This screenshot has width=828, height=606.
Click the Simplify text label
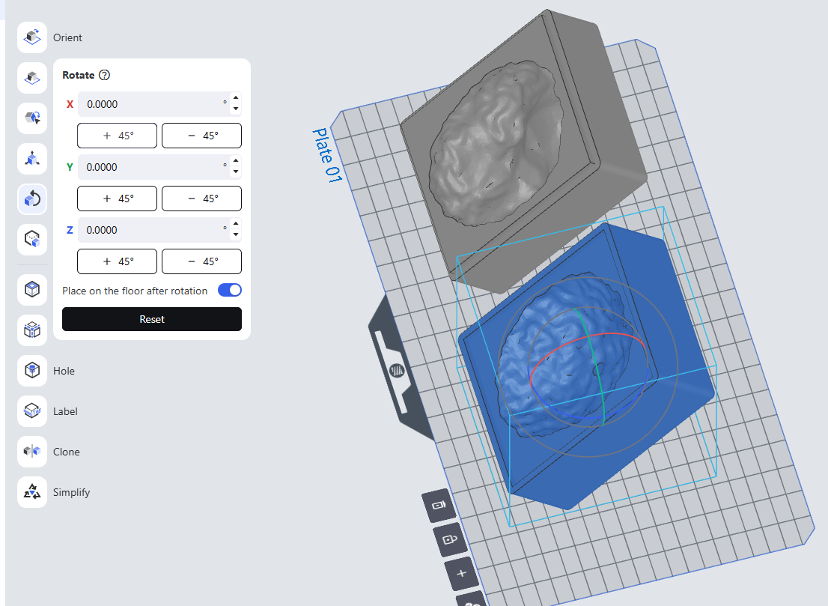click(x=71, y=492)
